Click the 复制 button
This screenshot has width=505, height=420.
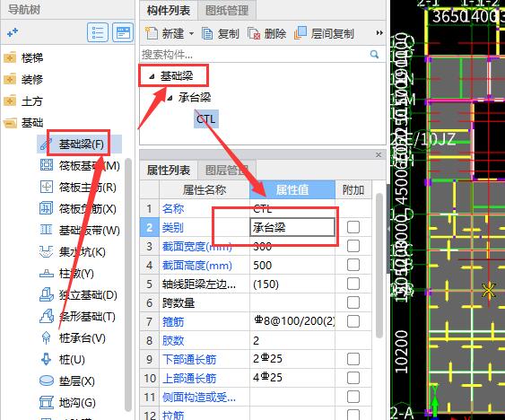pyautogui.click(x=221, y=33)
